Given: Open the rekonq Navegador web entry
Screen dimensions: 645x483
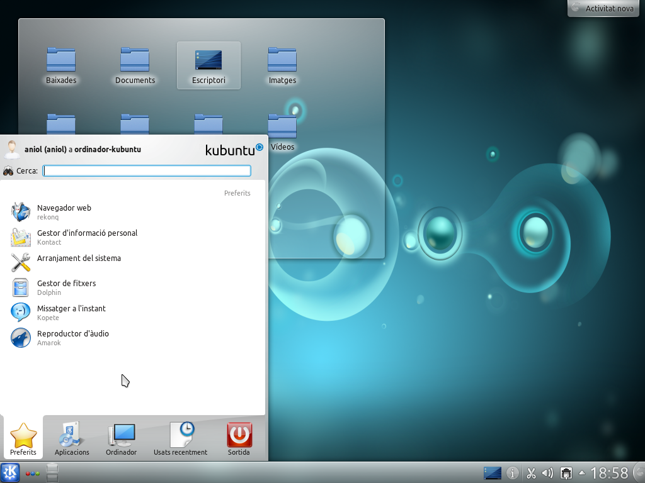Looking at the screenshot, I should 64,212.
